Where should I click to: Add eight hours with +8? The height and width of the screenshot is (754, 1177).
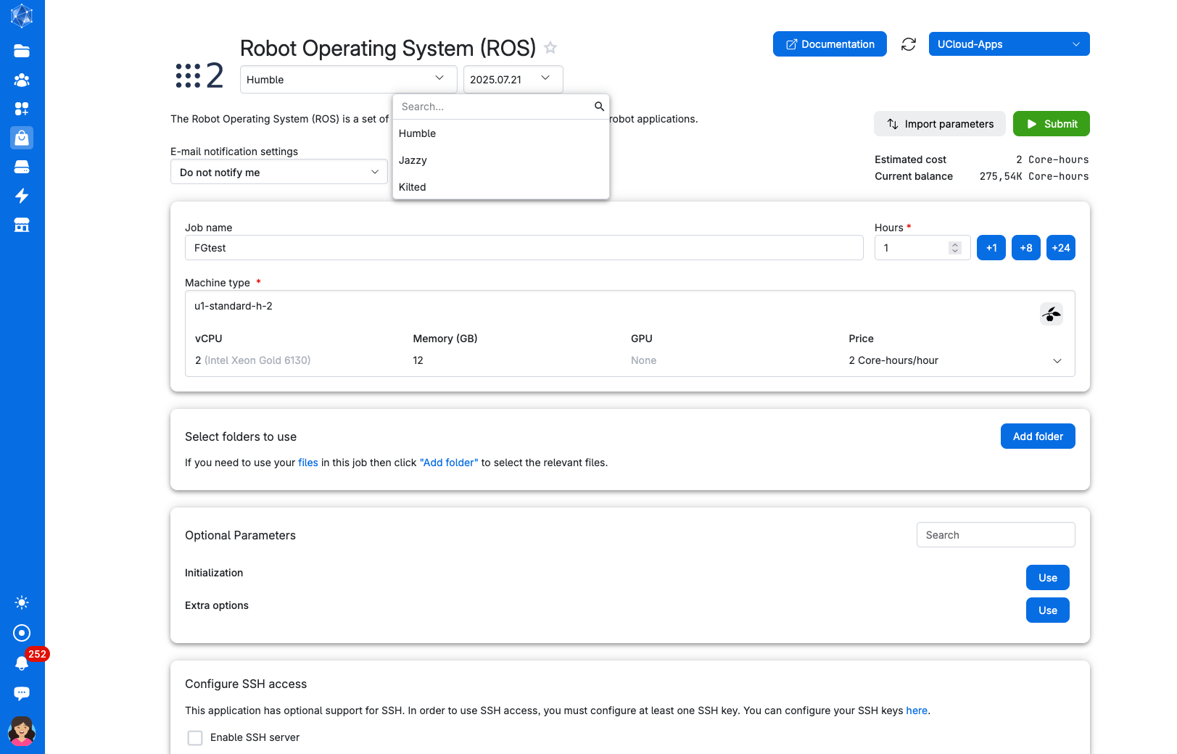[1026, 248]
